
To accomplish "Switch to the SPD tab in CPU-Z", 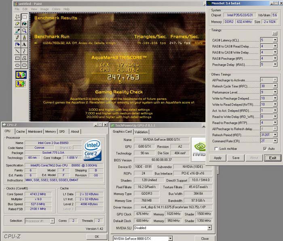I will tap(62, 131).
